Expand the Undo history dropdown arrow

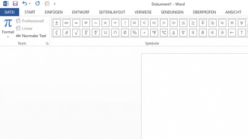pos(30,4)
